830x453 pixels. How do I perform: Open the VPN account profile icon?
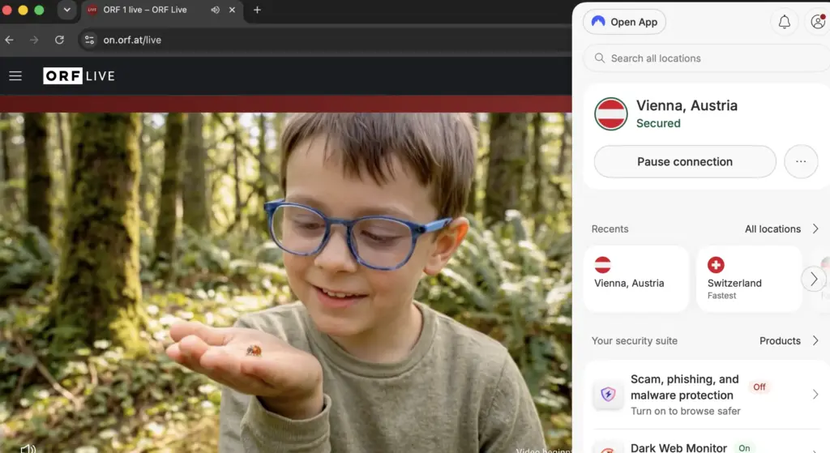pyautogui.click(x=818, y=22)
